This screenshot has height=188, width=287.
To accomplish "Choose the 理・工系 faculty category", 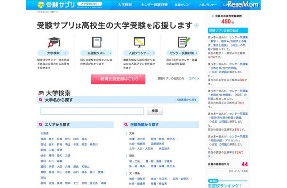I will click(x=135, y=161).
